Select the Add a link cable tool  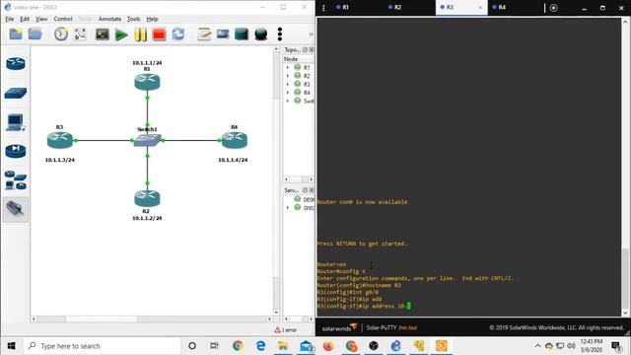click(16, 209)
